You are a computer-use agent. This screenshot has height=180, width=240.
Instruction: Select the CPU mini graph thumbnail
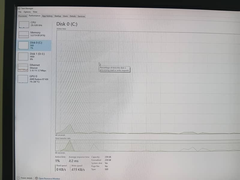[24, 25]
